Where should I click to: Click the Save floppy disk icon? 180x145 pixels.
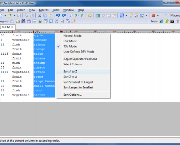tap(19, 16)
